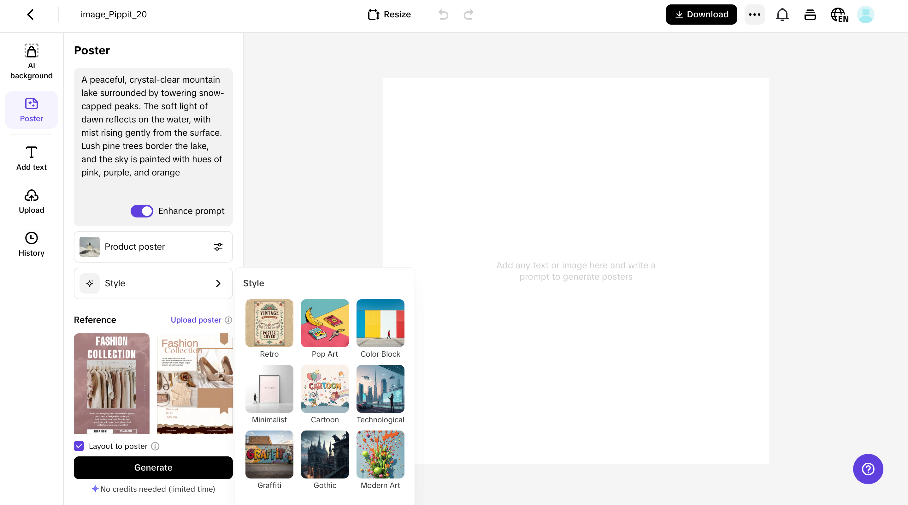Click the Generate button

coord(153,468)
